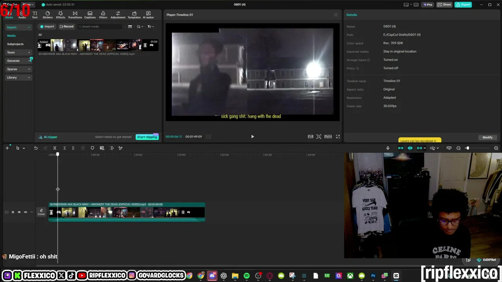The image size is (502, 282).
Task: Zoom in the timeline
Action: (x=496, y=148)
